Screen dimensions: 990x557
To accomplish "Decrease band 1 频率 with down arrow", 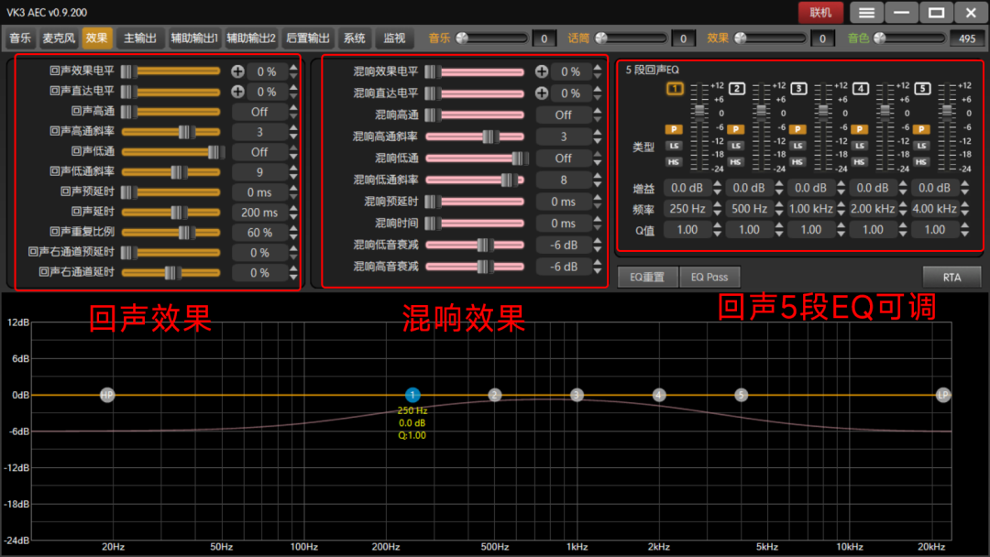I will [717, 213].
